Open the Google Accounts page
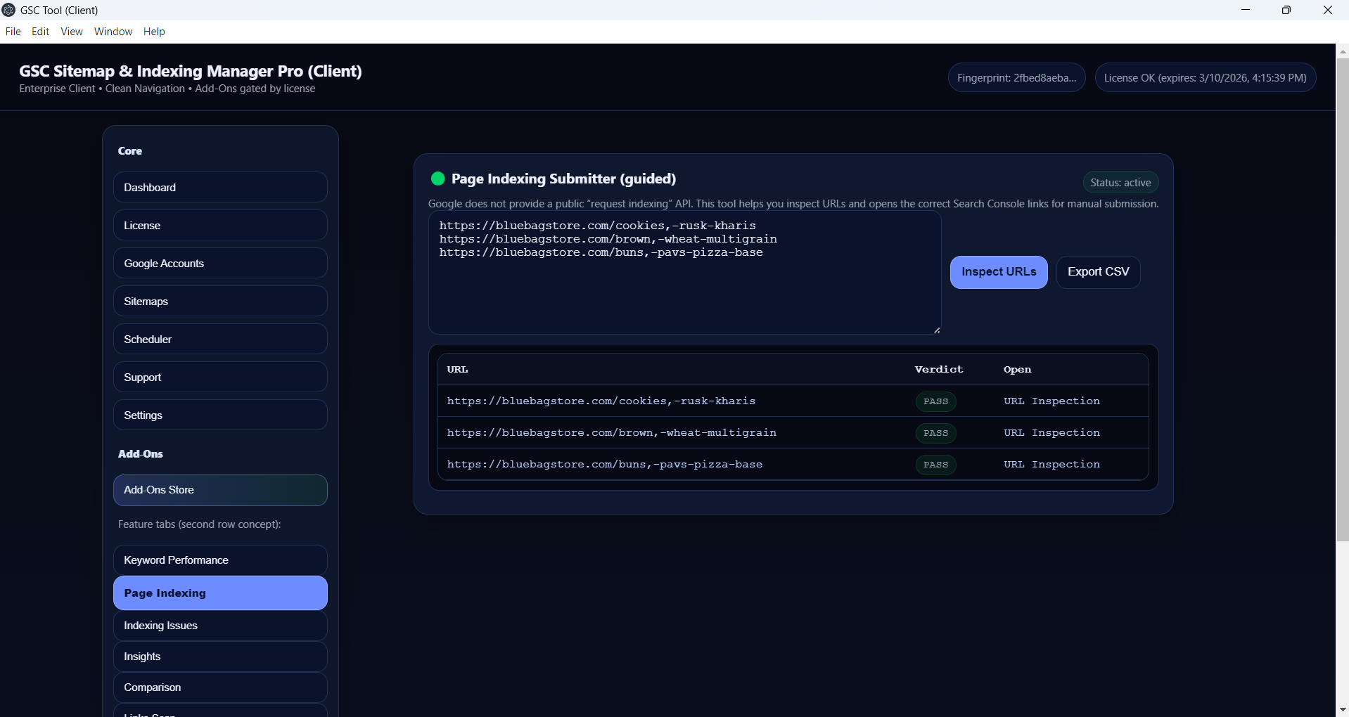The image size is (1349, 717). click(220, 264)
